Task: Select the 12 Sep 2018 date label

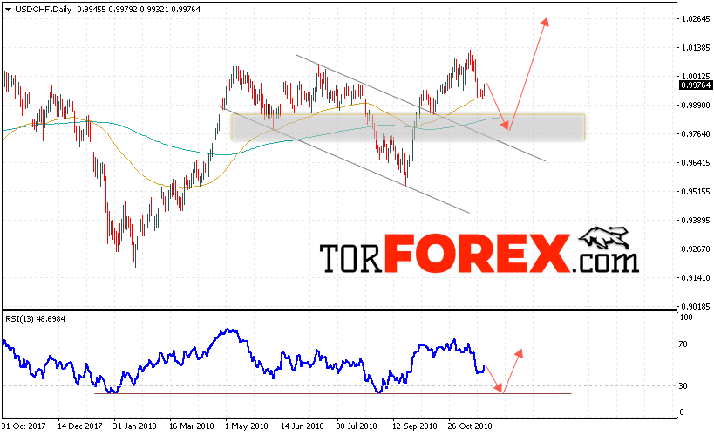Action: coord(415,426)
